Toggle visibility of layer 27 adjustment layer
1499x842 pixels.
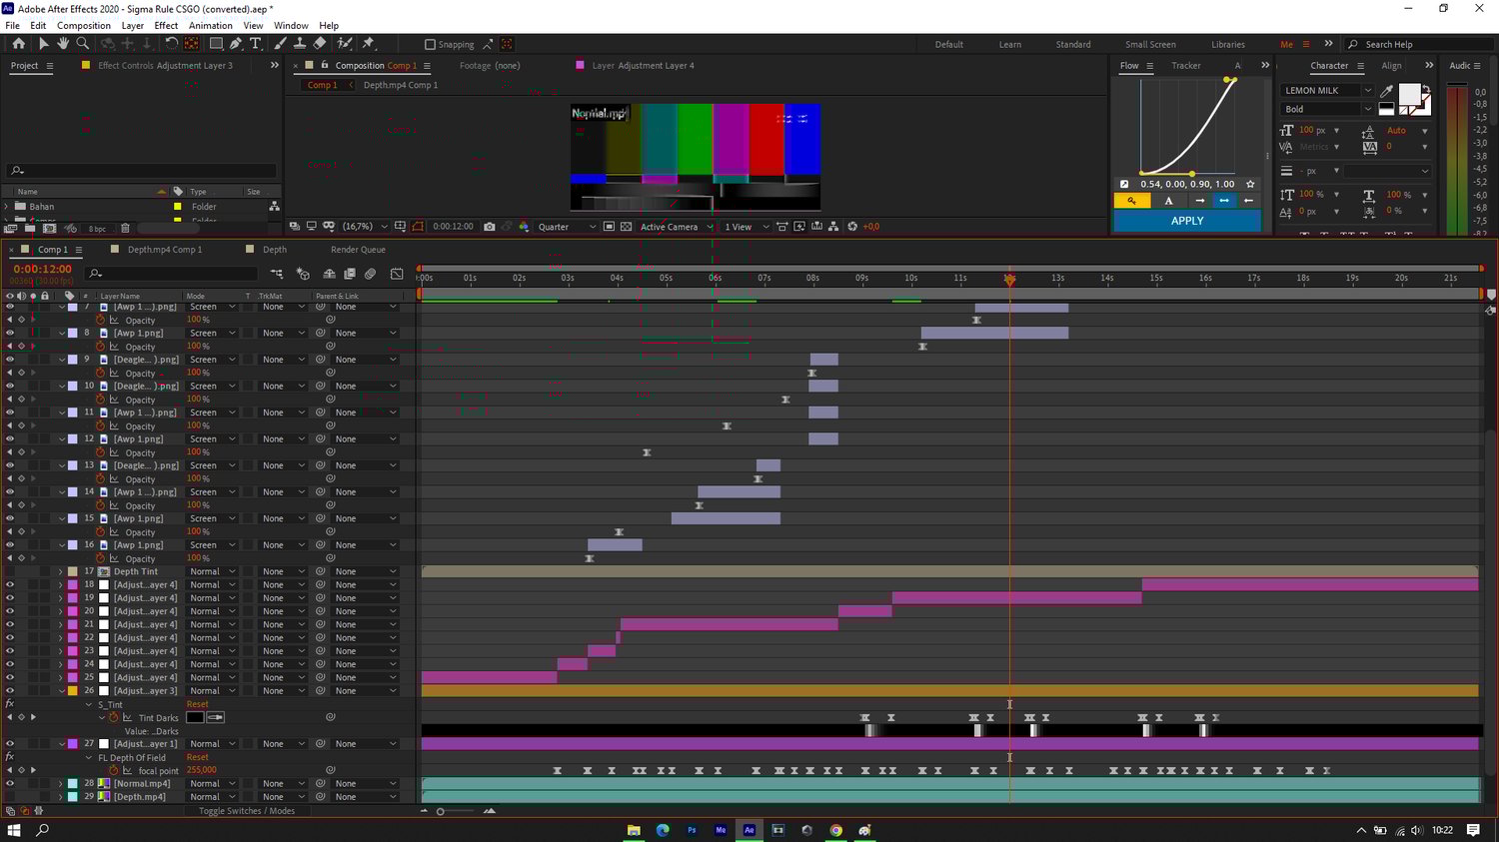10,744
